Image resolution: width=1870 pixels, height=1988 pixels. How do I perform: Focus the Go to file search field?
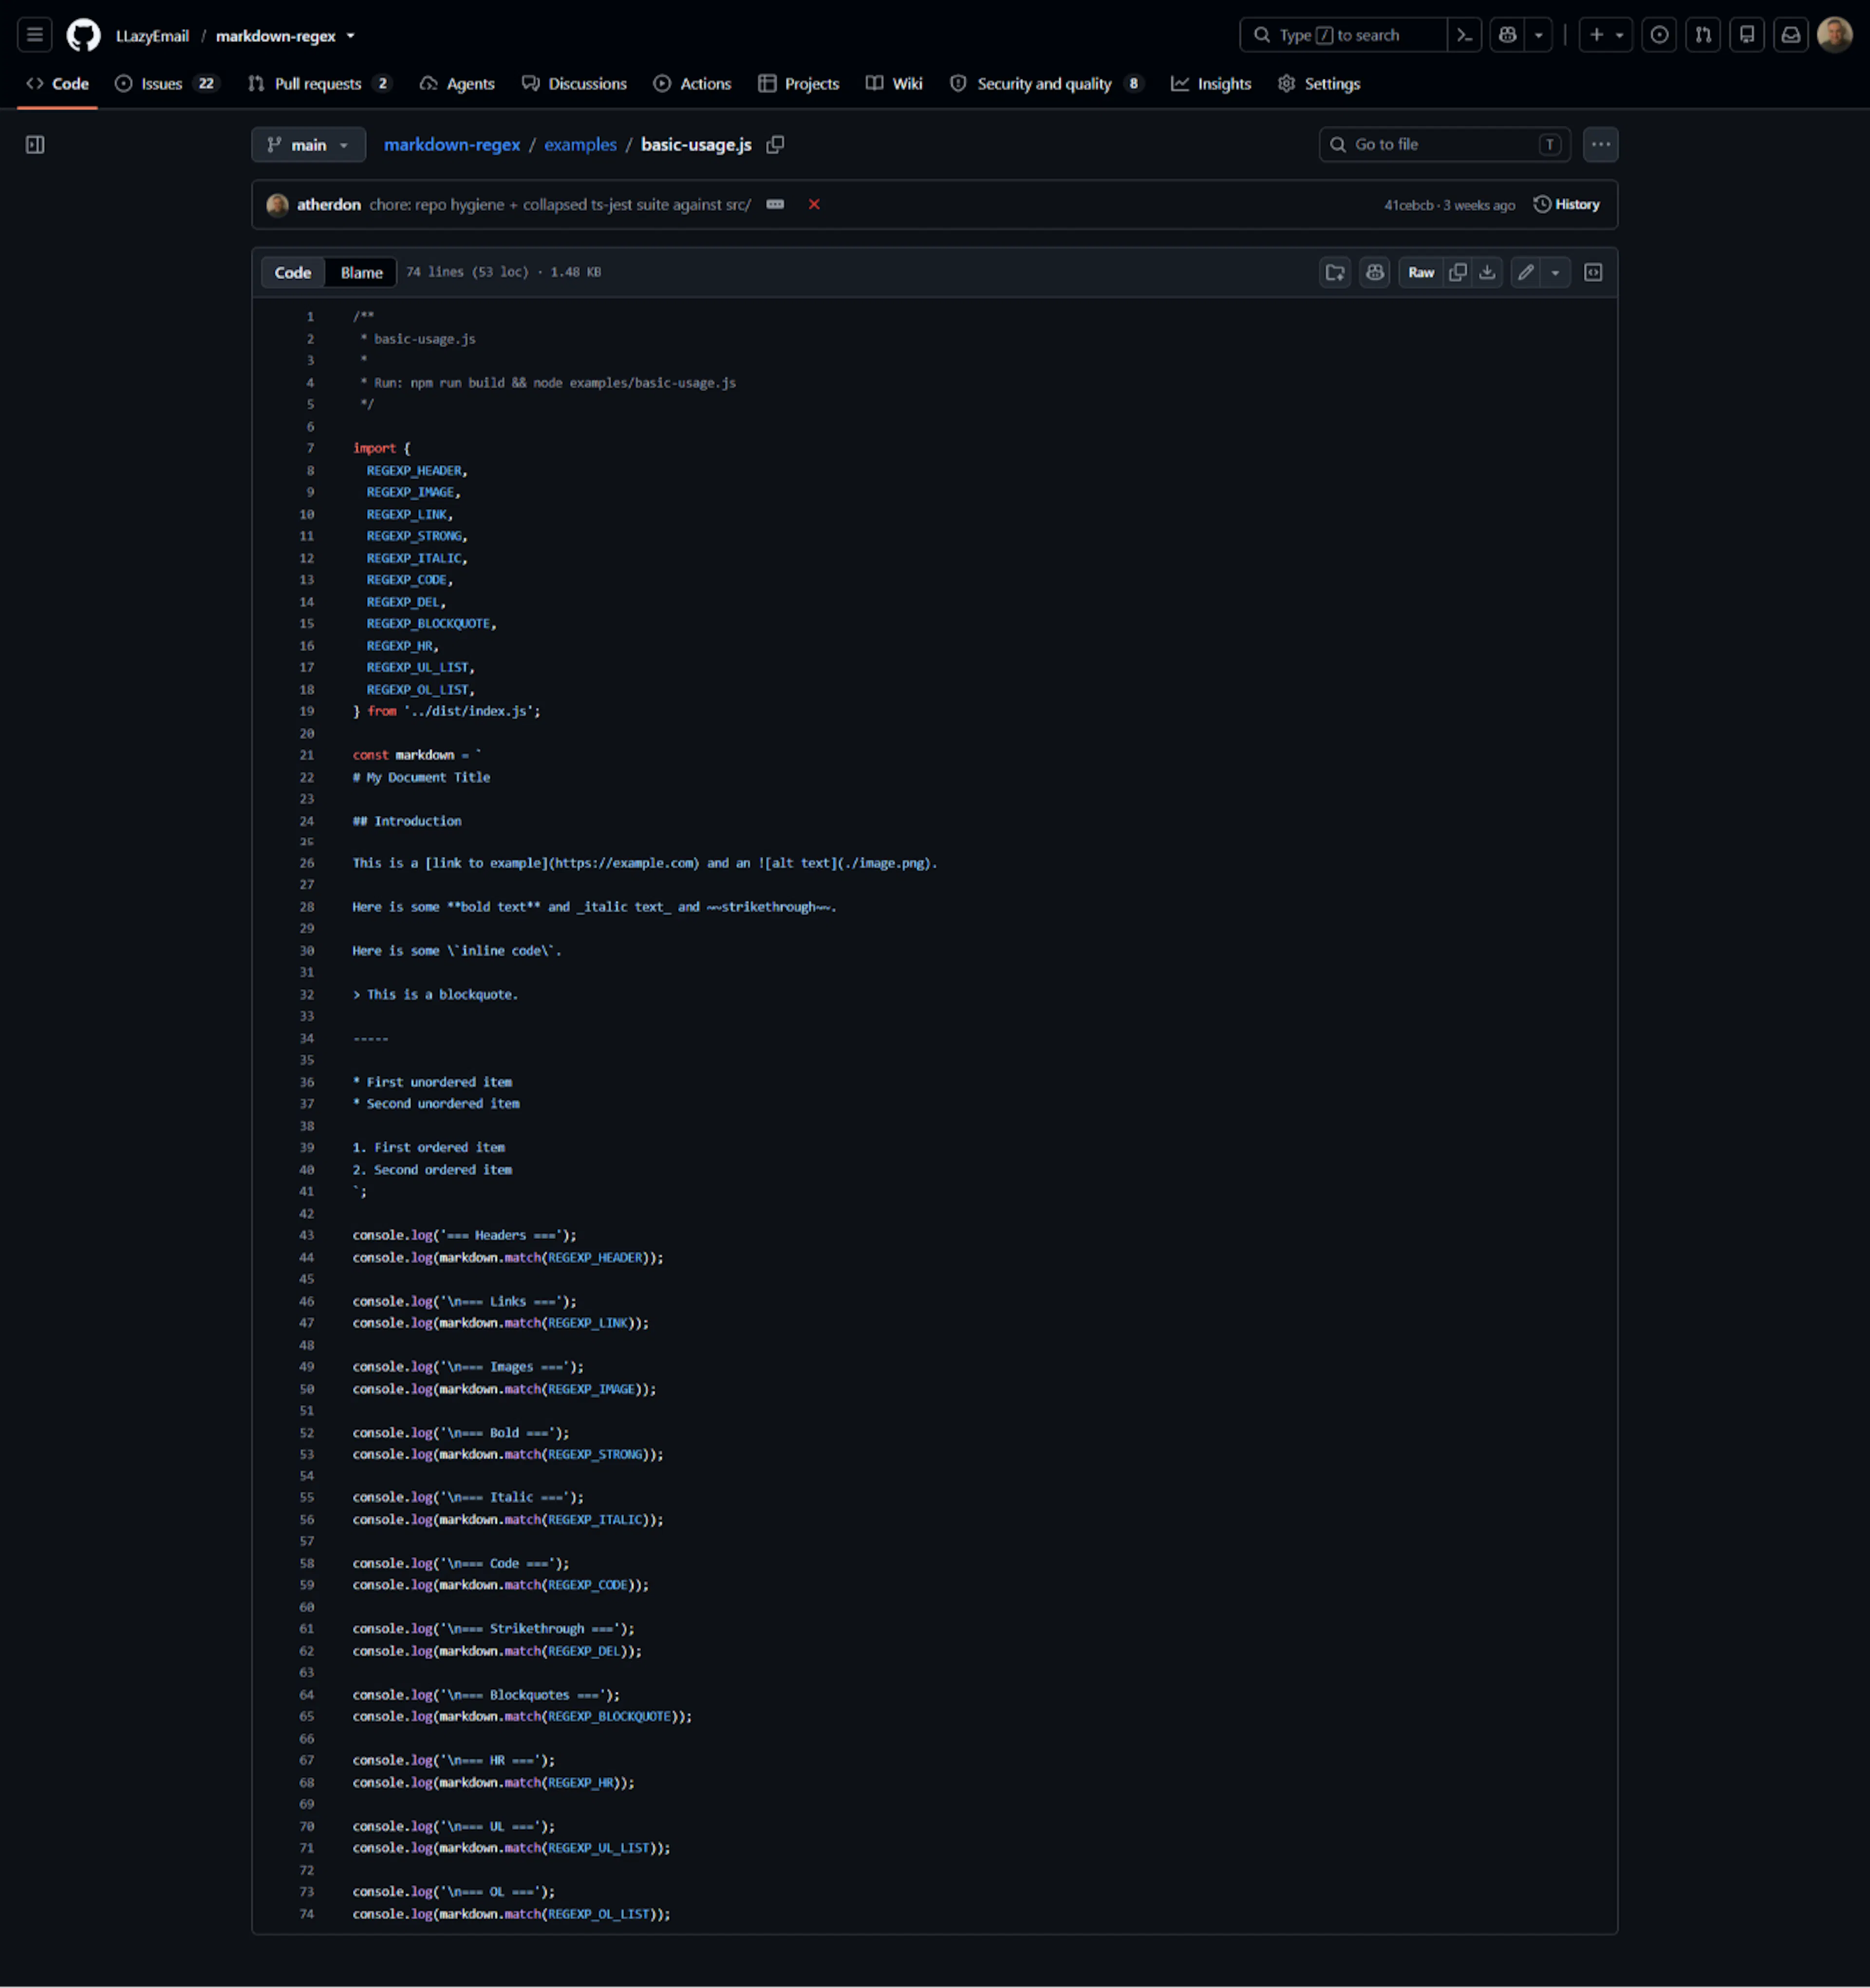[1444, 145]
